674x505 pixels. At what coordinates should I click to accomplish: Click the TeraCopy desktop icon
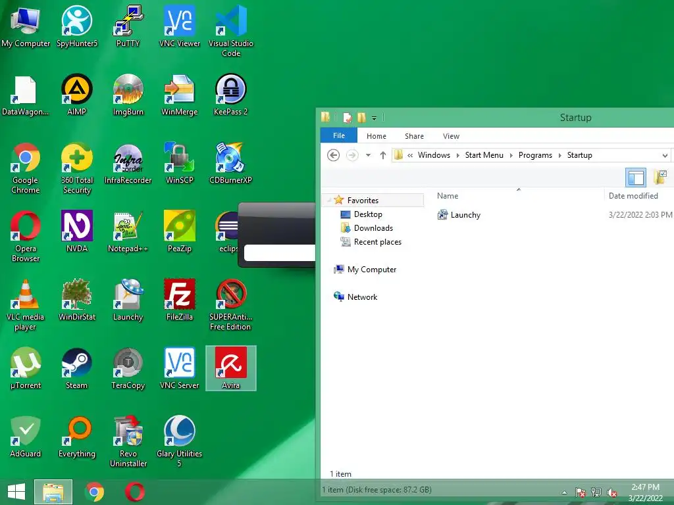[128, 368]
